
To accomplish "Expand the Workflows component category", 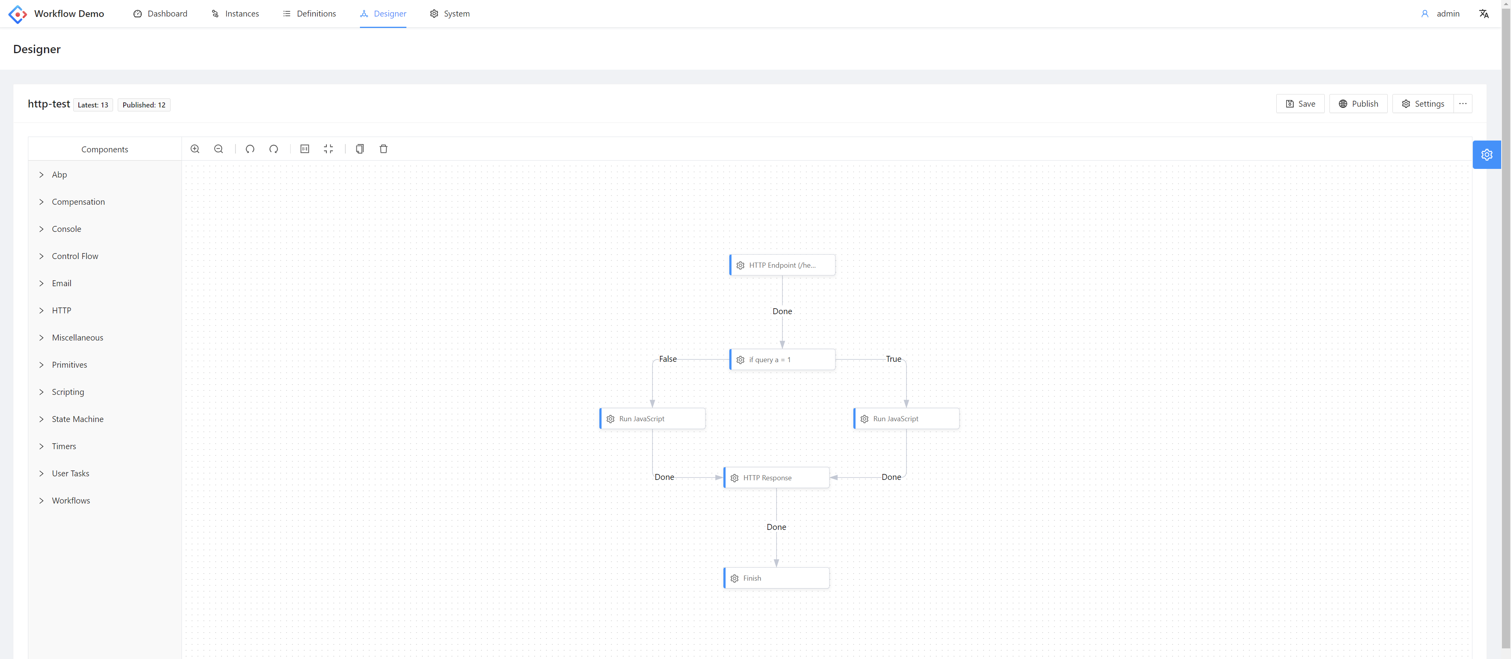I will coord(70,501).
